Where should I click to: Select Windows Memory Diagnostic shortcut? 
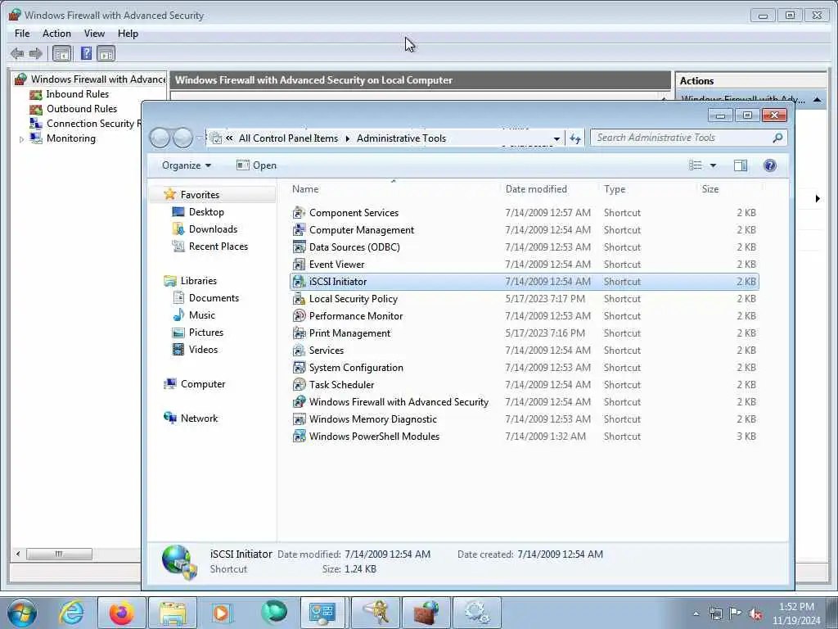point(524,419)
